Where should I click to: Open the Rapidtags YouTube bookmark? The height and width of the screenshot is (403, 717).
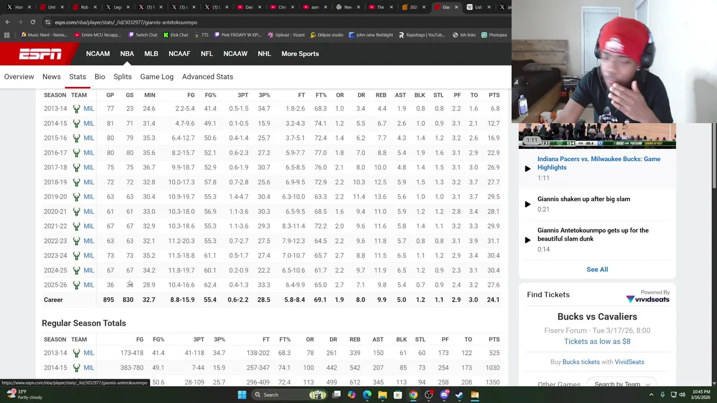pos(421,35)
